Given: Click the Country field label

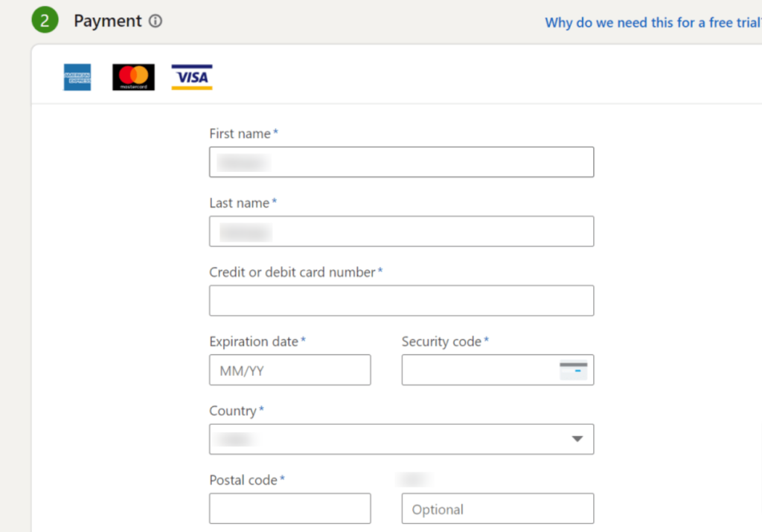Looking at the screenshot, I should click(233, 411).
